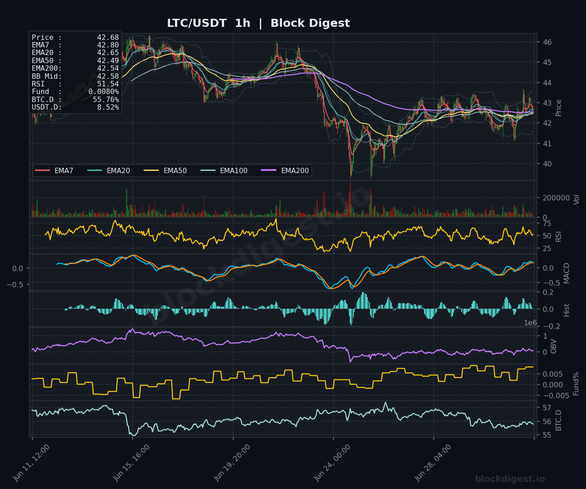The height and width of the screenshot is (489, 586).
Task: Click the price axis tick 42
Action: [x=547, y=123]
